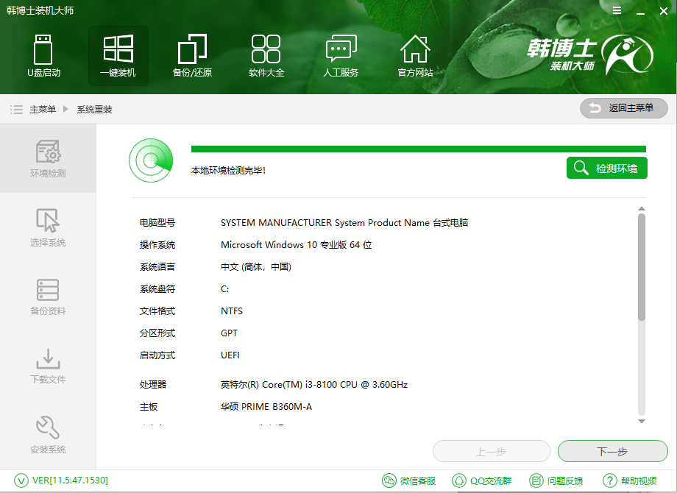This screenshot has width=677, height=493.
Task: Visit the 官方网站 official website
Action: [415, 55]
